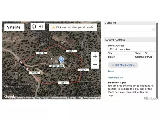Open the Parcel Disclaimer link
Image resolution: width=160 pixels, height=120 pixels.
[13, 87]
